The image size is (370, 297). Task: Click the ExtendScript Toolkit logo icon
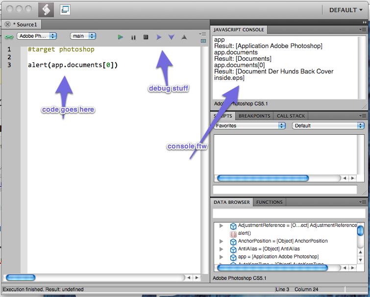(46, 9)
